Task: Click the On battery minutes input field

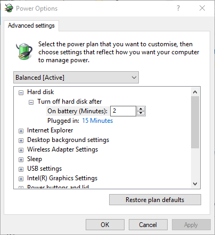Action: (123, 111)
